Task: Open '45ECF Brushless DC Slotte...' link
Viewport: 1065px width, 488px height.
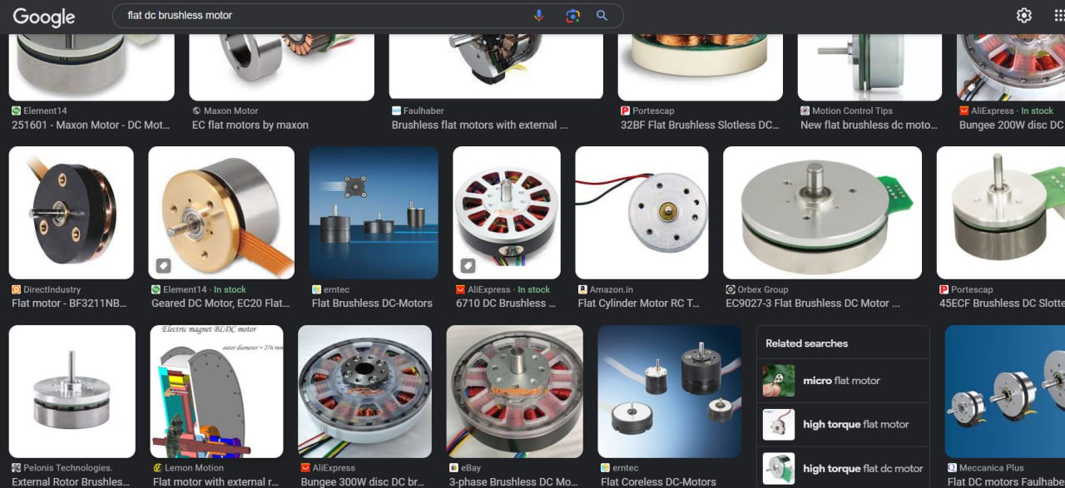Action: point(1002,303)
